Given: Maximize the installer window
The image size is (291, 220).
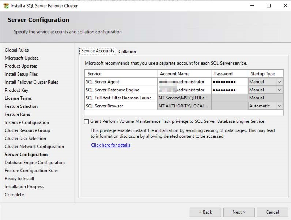Looking at the screenshot, I should pos(269,6).
